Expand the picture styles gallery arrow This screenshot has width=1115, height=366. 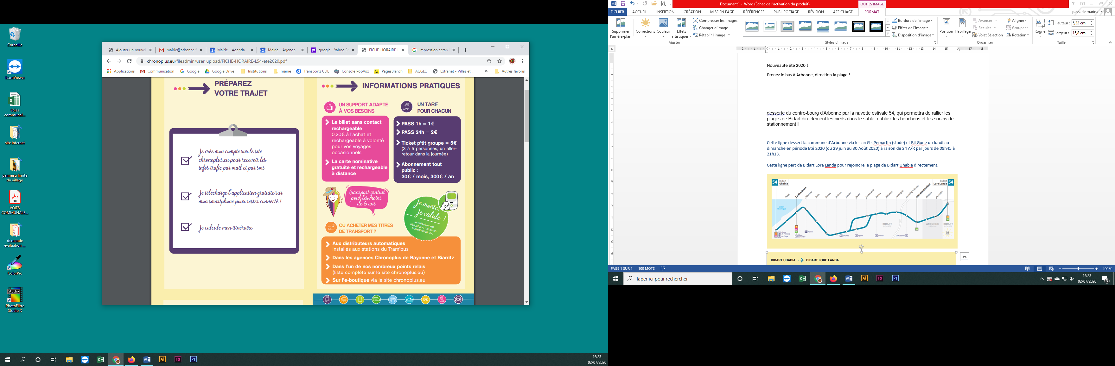click(887, 34)
